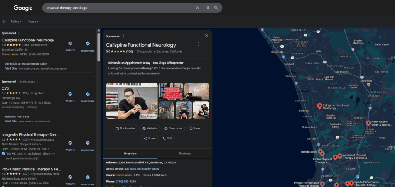395x187 pixels.
Task: Click Directions button in detail panel
Action: (x=173, y=128)
